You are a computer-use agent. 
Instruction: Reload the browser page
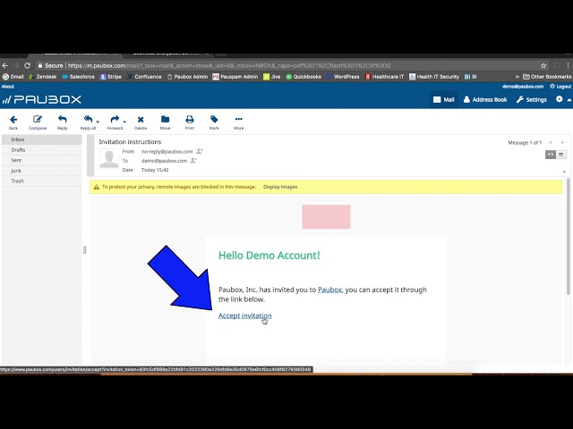pyautogui.click(x=27, y=65)
